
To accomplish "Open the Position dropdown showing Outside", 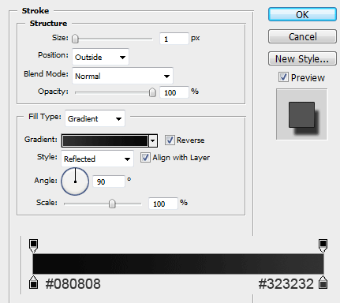I will click(100, 57).
